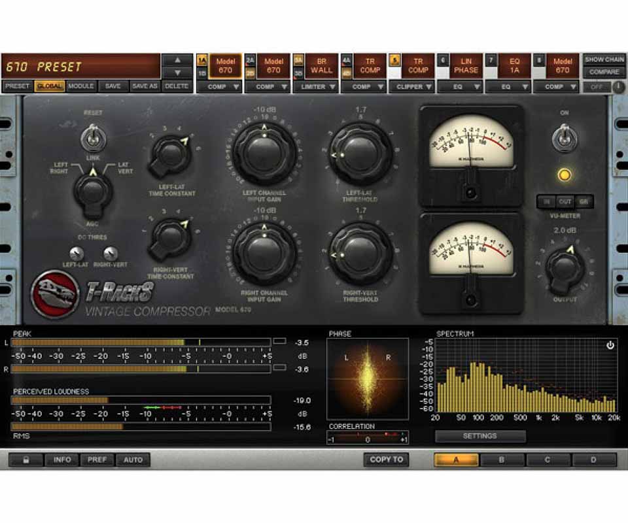Toggle chain slot 3A
Screen dimensions: 628x523
(x=298, y=60)
